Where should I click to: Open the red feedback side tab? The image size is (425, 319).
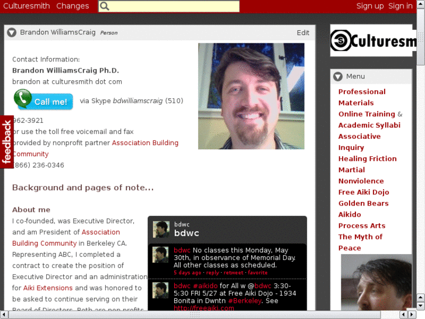pyautogui.click(x=7, y=142)
